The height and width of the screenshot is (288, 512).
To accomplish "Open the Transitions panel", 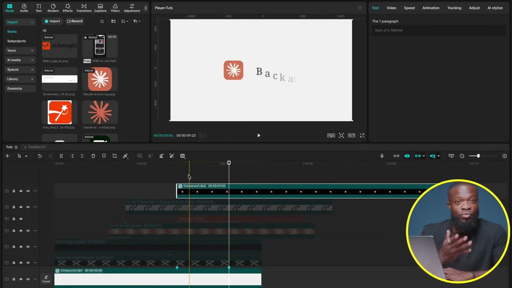I will [84, 8].
